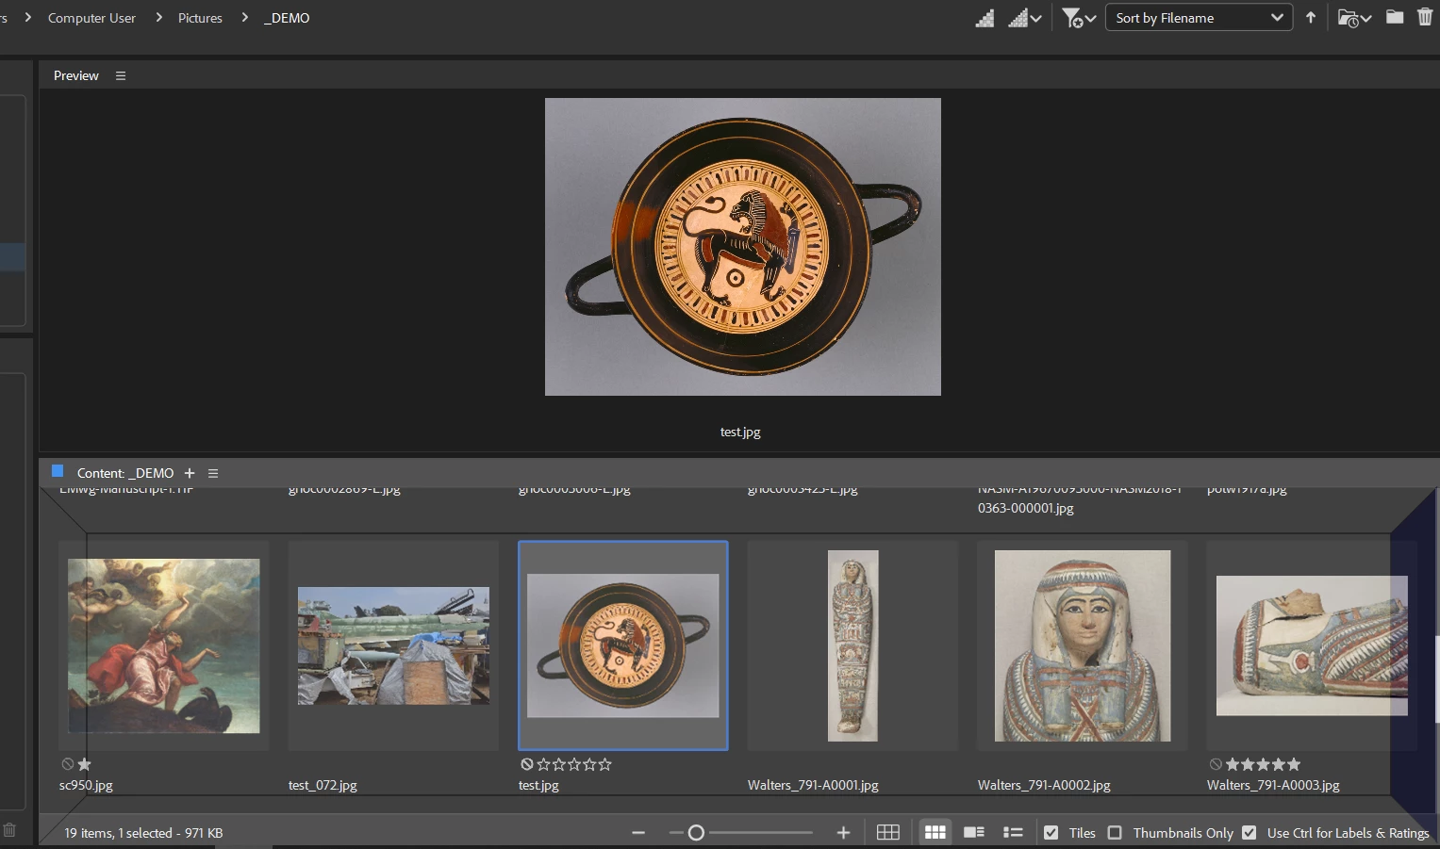
Task: Select the Walters_791-A0002.jpg mask thumbnail
Action: [1083, 645]
